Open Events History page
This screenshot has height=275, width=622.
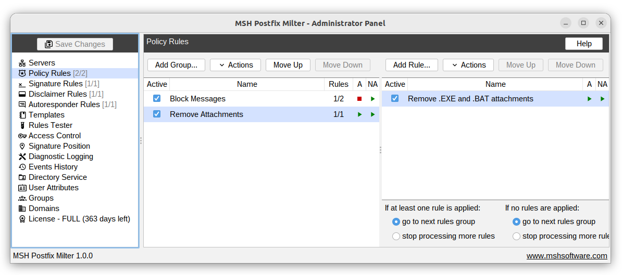tap(53, 167)
